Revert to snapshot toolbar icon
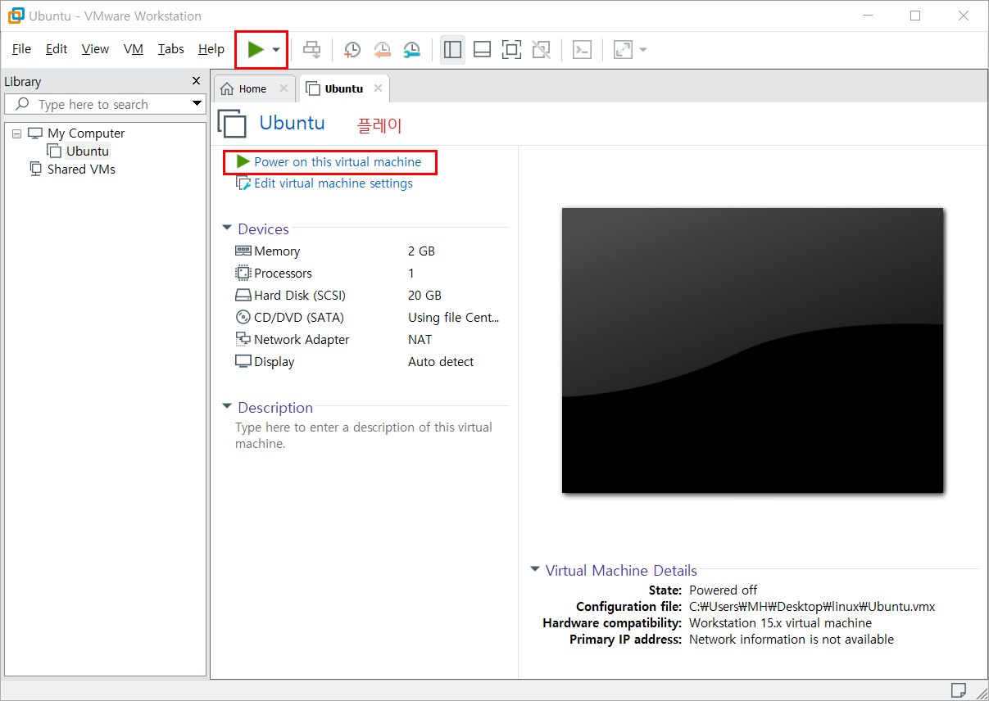Viewport: 989px width, 701px height. [382, 50]
